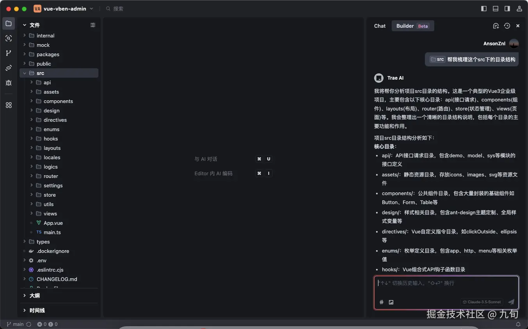Toggle the right AI panel layout icon
528x329 pixels.
[x=507, y=9]
